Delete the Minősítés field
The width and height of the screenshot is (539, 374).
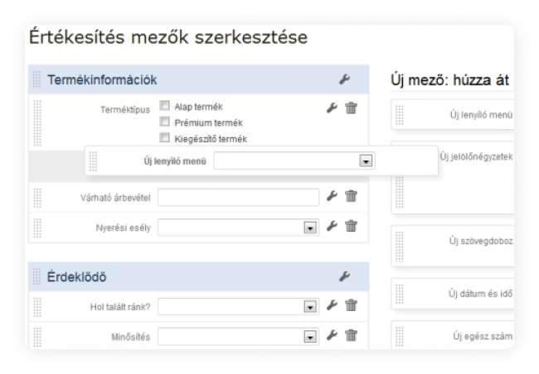351,335
